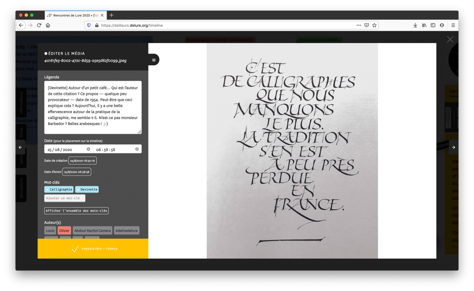Click the calligraphy image
474x291 pixels.
(292, 151)
